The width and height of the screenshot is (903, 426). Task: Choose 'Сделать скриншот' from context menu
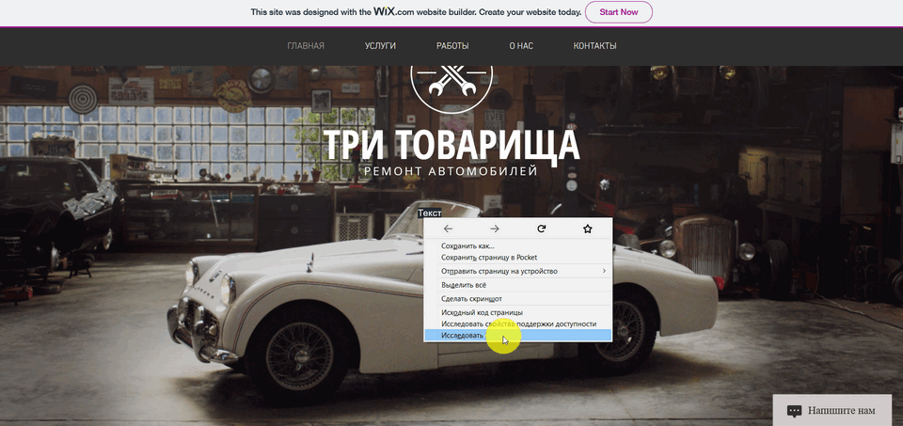tap(517, 299)
